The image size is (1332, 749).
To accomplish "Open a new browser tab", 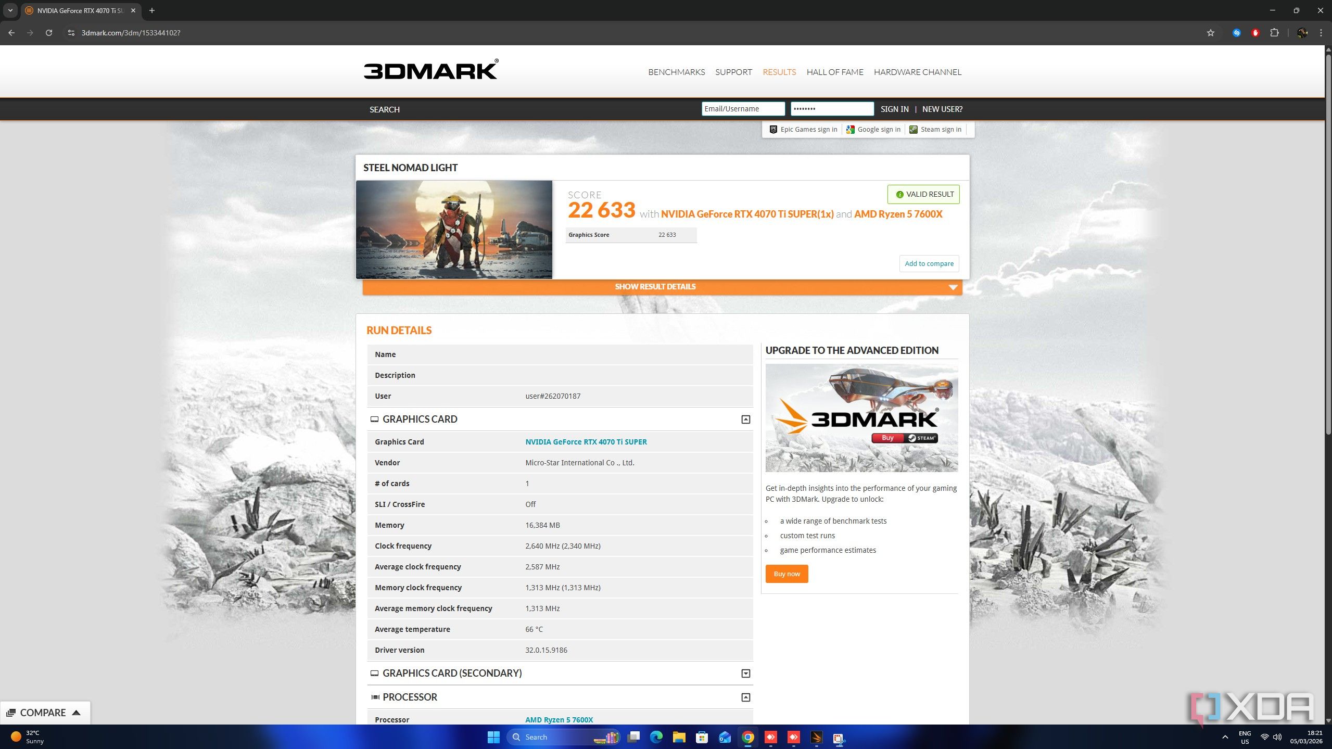I will pos(152,10).
